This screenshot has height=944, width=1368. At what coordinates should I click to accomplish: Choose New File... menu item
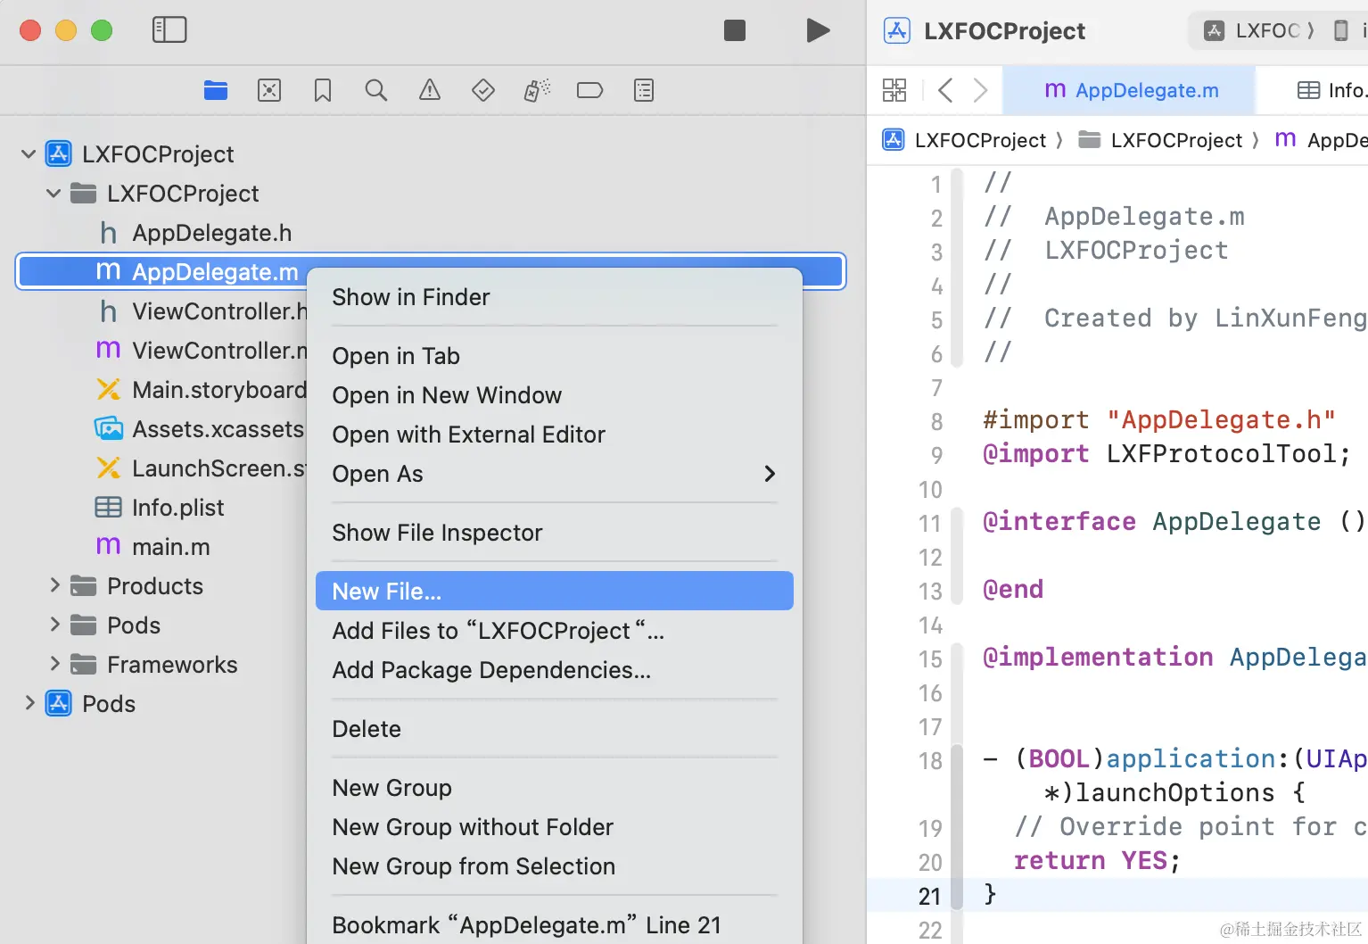555,591
